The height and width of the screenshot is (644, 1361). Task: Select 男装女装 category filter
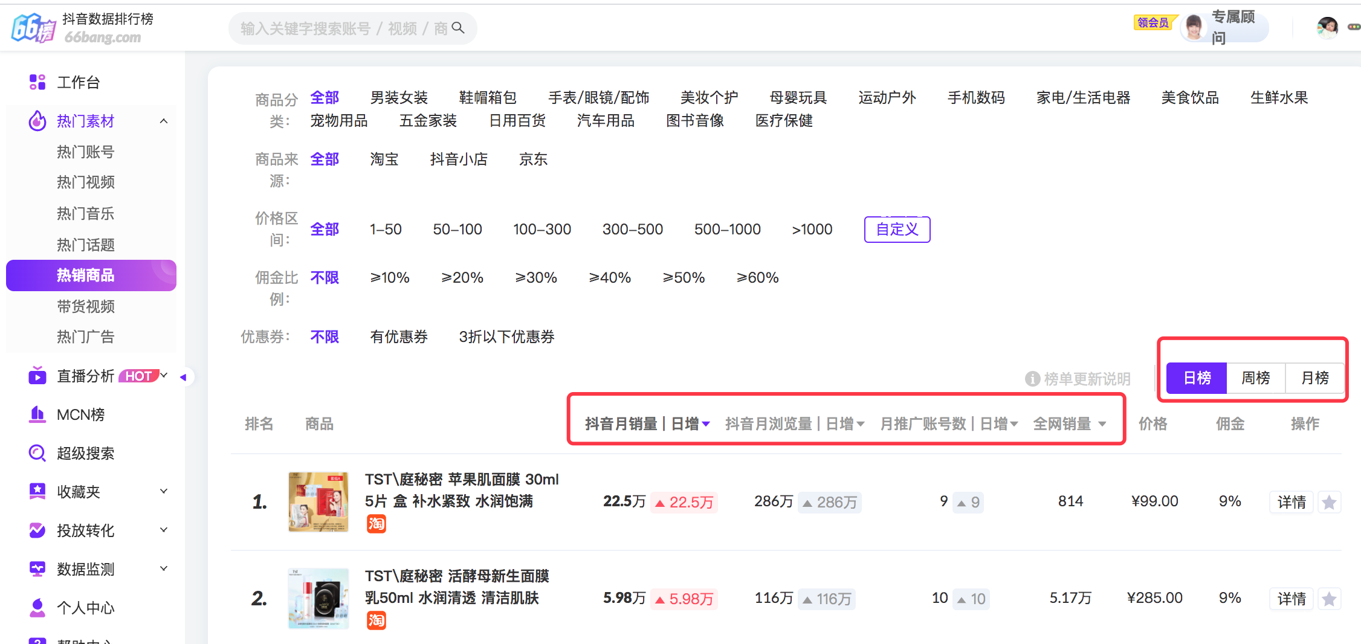399,97
